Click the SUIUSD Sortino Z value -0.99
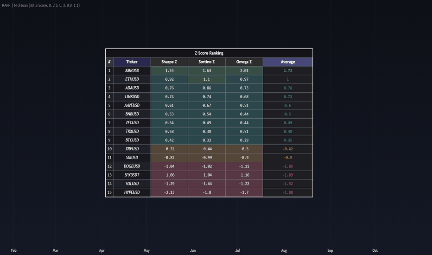The width and height of the screenshot is (432, 255). [x=207, y=158]
